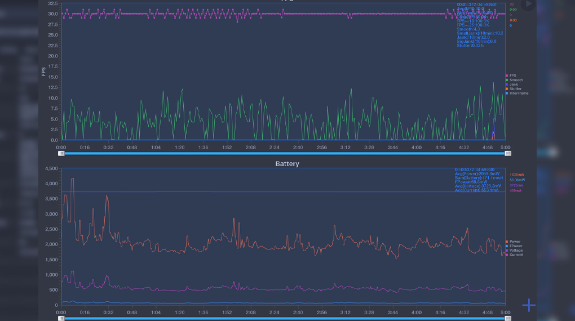Click the Battery chart title
This screenshot has height=321, width=575.
point(287,164)
